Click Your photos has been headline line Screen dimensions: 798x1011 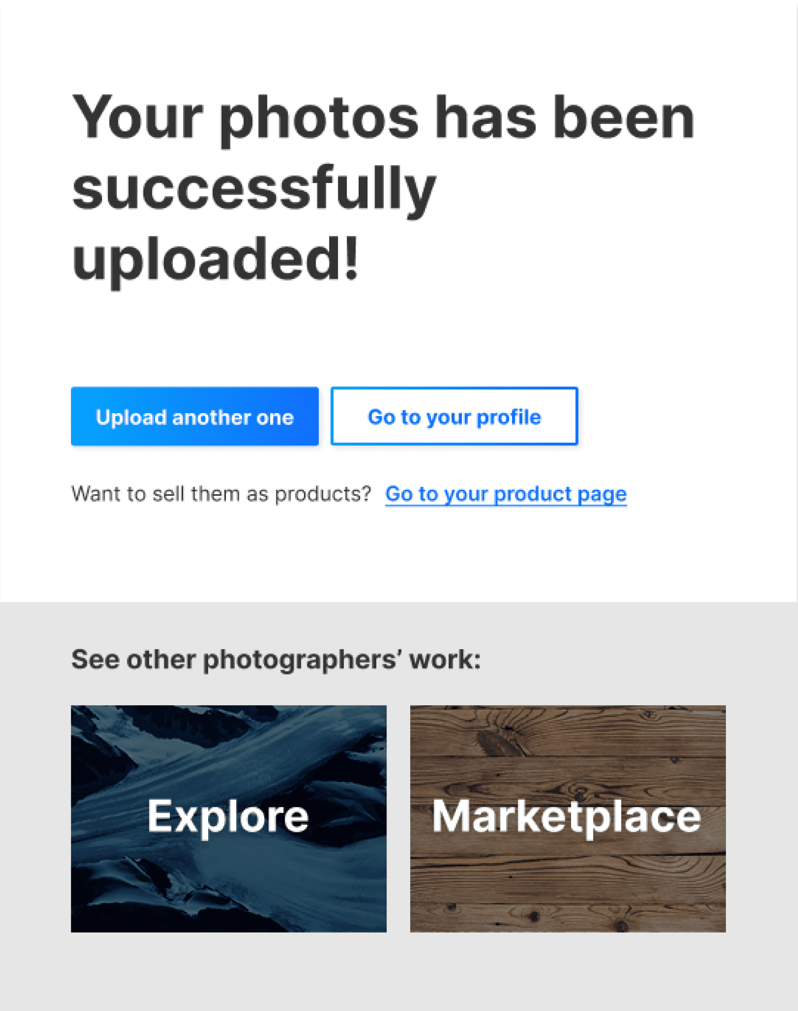tap(383, 119)
